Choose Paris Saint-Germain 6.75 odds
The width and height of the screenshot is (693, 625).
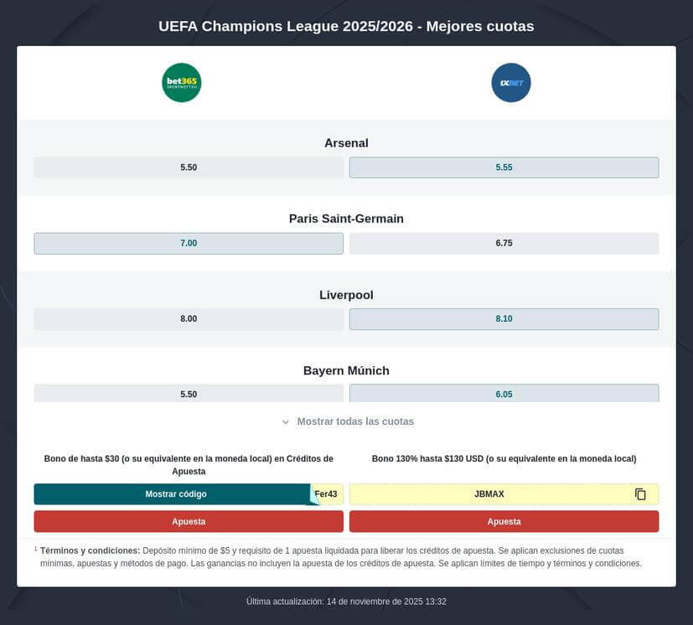click(x=504, y=243)
